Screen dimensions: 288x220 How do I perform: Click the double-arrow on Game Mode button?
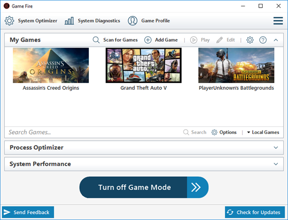[196, 187]
